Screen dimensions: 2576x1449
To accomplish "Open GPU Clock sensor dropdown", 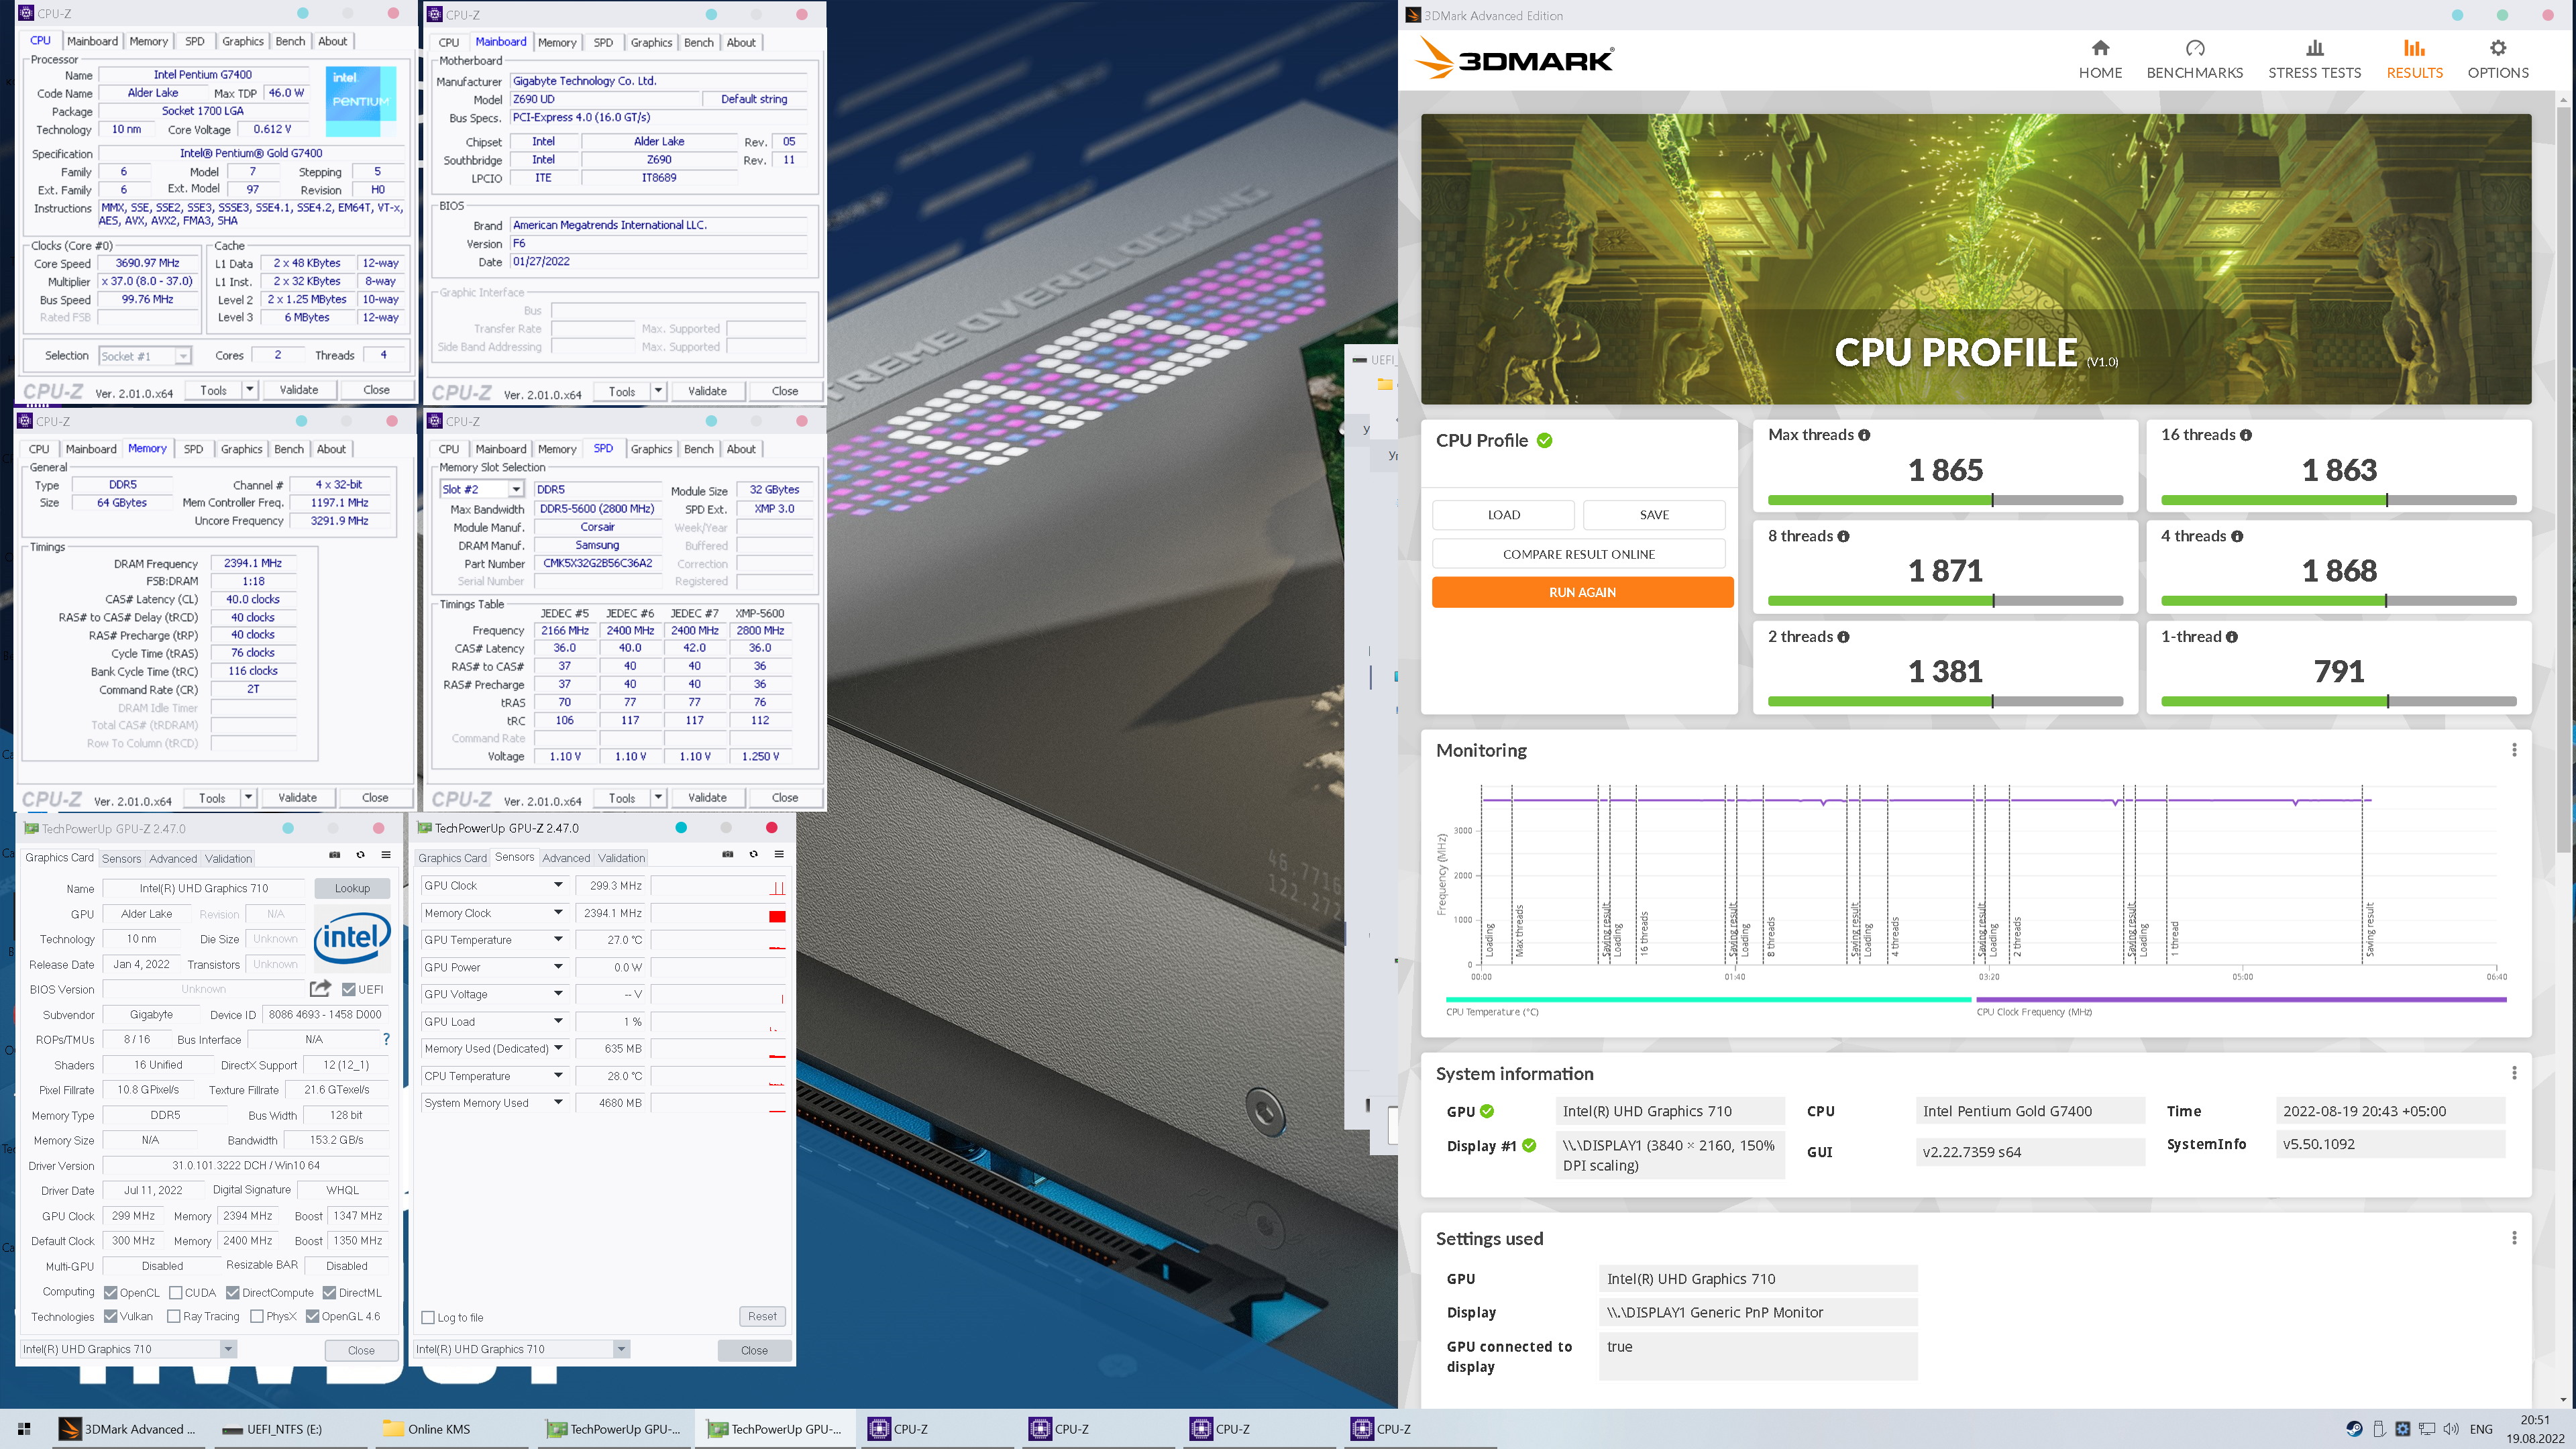I will (558, 885).
